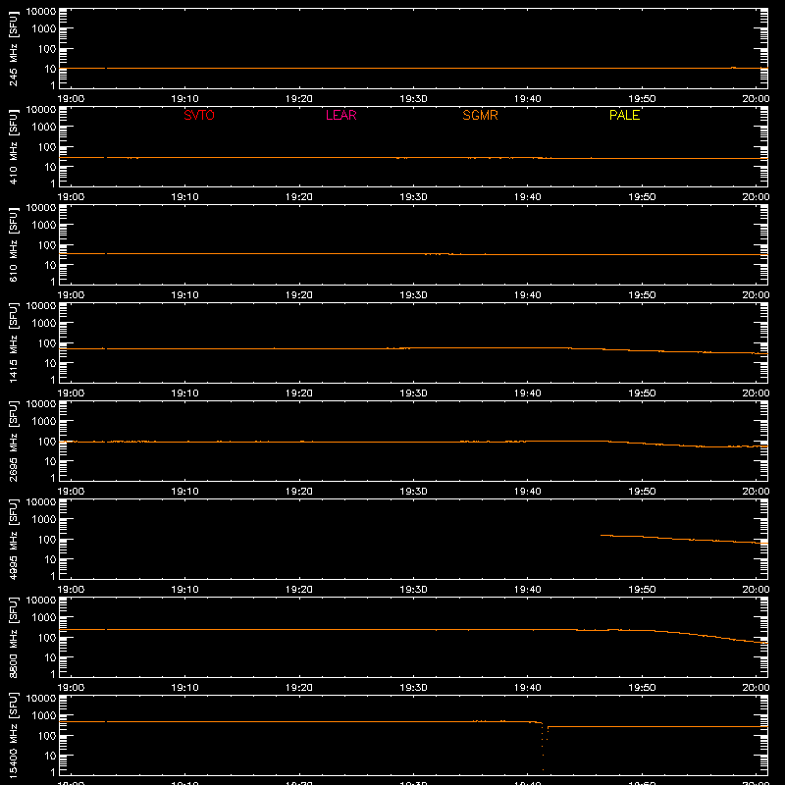The height and width of the screenshot is (785, 785).
Task: Select the 15400 MHz [SFU] axis label
Action: tap(13, 735)
